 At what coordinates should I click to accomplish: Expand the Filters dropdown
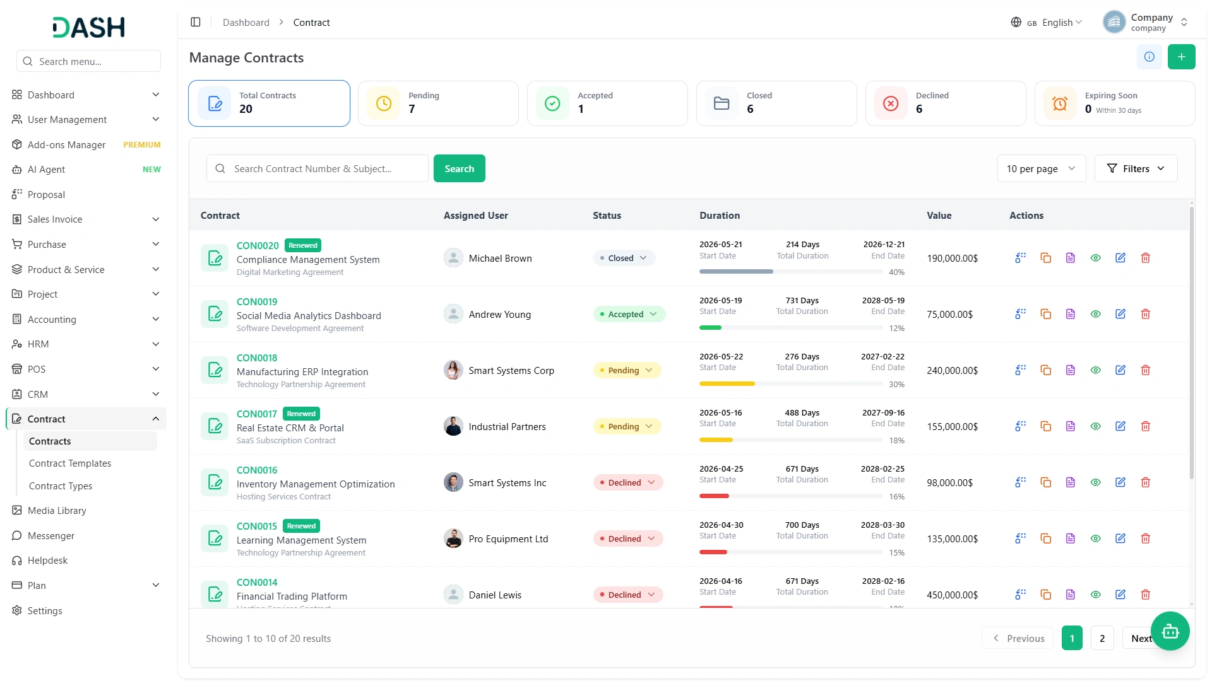(x=1135, y=168)
